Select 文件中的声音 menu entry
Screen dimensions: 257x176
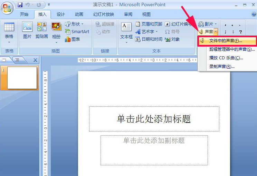225,41
